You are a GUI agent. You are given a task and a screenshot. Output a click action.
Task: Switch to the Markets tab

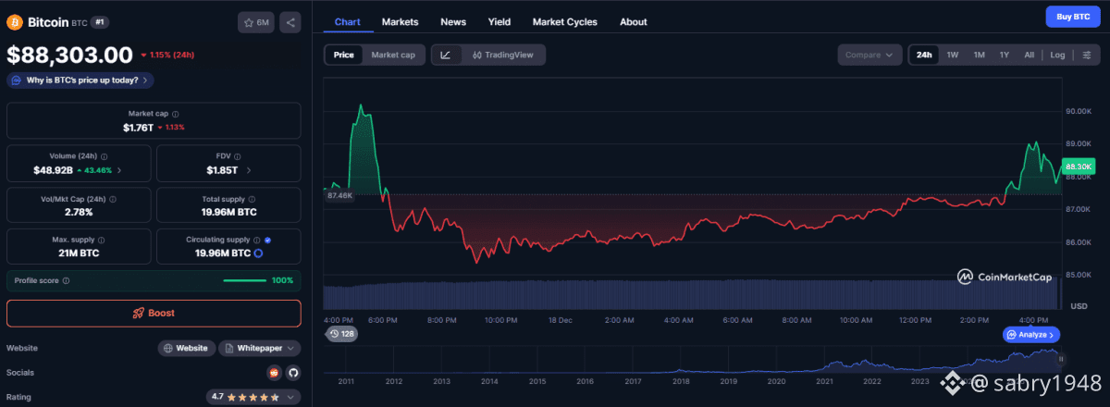[x=400, y=21]
